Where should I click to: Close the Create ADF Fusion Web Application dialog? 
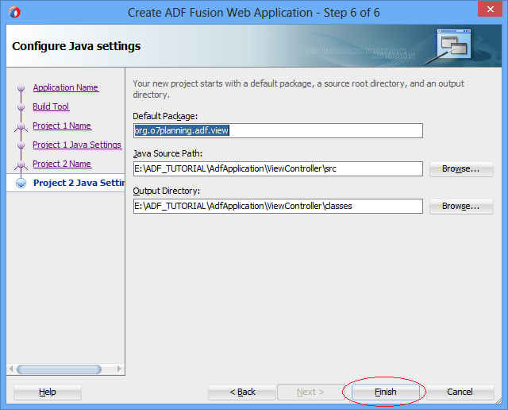491,9
